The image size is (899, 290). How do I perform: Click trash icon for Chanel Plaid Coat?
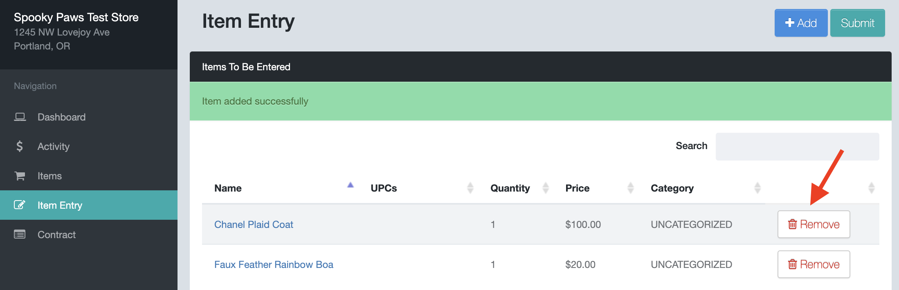793,224
